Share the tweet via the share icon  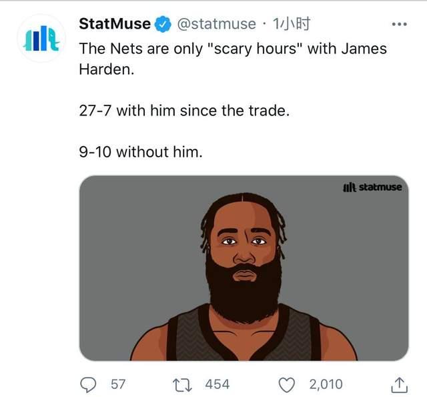[x=399, y=385]
